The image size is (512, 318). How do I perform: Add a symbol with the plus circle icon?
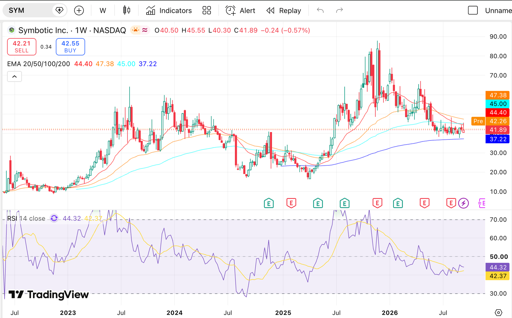(x=79, y=11)
